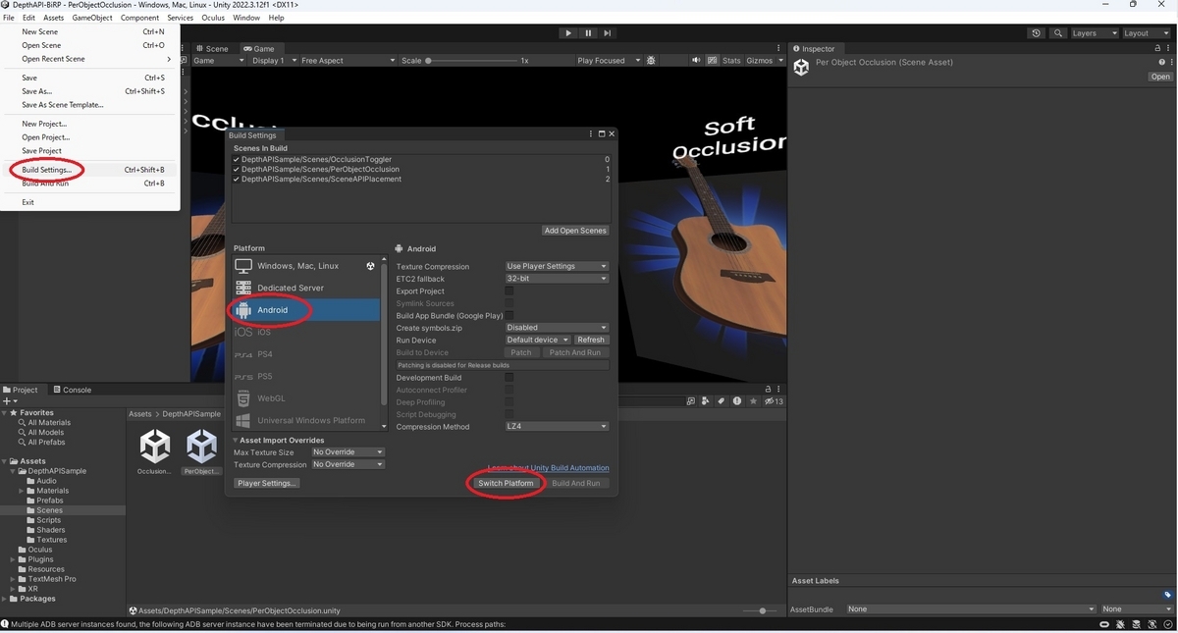Viewport: 1178px width, 633px height.
Task: Open the Compression Method dropdown
Action: click(x=557, y=426)
